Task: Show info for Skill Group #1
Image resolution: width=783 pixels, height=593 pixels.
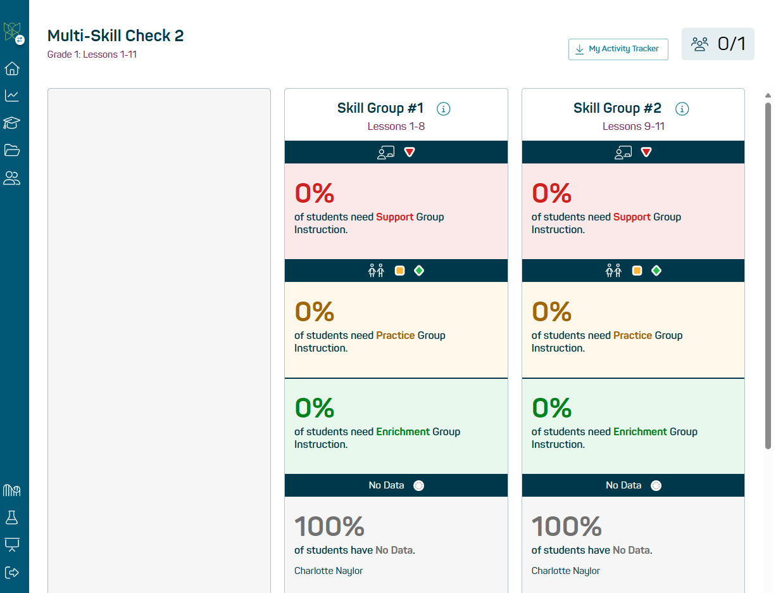Action: [444, 109]
